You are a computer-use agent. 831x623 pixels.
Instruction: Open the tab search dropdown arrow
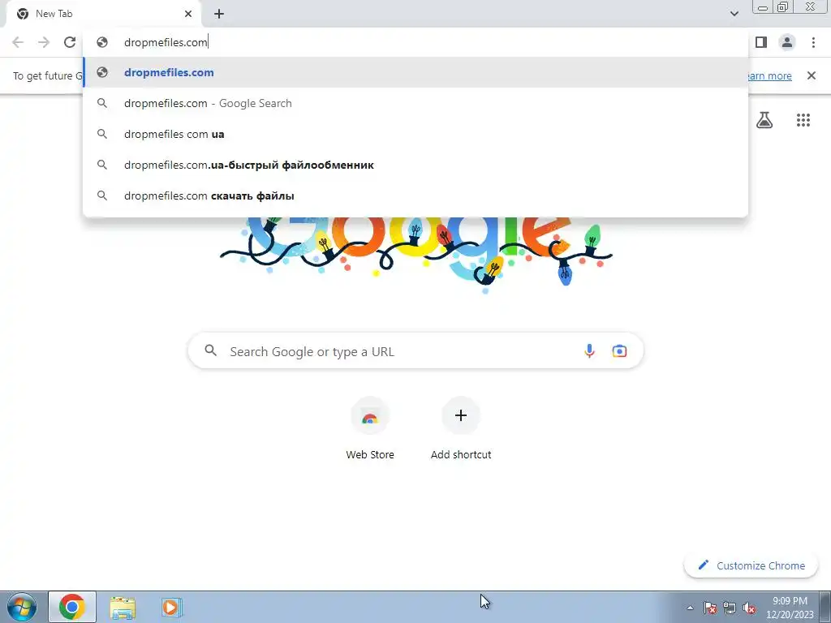[x=734, y=14]
